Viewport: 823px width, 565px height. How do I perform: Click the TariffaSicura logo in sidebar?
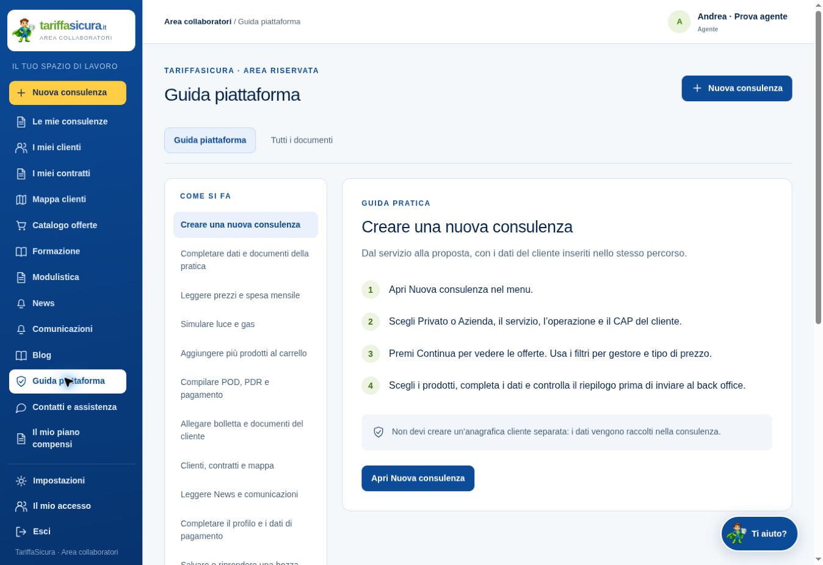(71, 30)
